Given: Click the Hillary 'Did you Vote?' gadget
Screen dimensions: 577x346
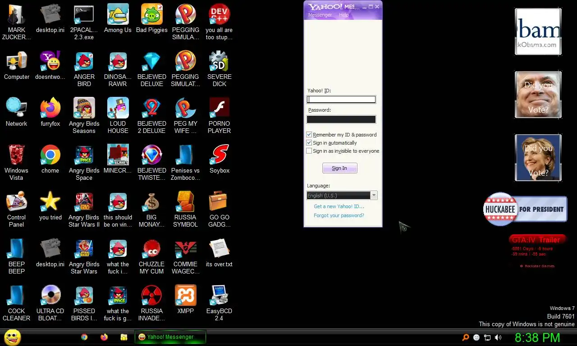Looking at the screenshot, I should click(538, 158).
